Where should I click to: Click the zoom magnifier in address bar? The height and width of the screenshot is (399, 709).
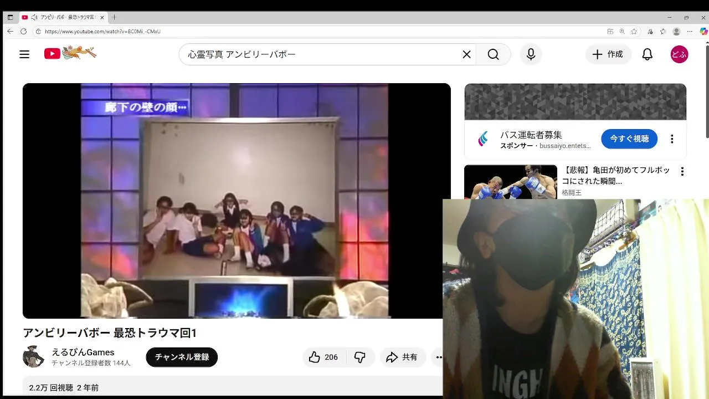pos(622,32)
